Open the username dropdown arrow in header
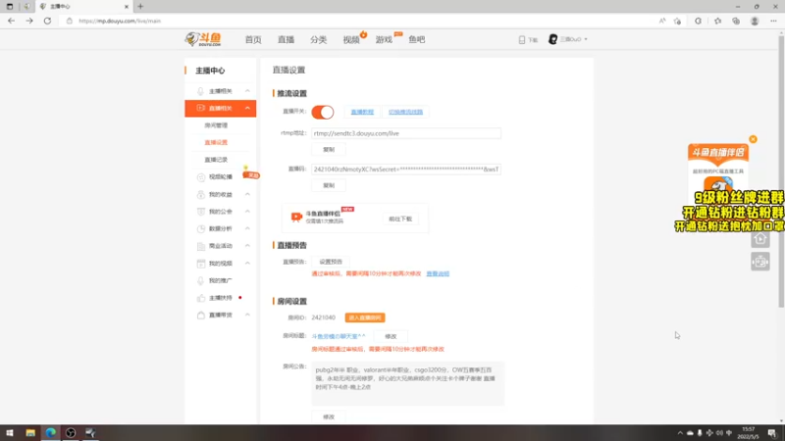 click(586, 39)
